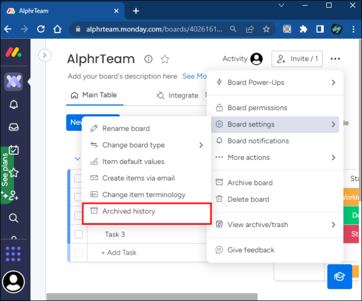
Task: Open Favorites star in the sidebar
Action: 14,173
